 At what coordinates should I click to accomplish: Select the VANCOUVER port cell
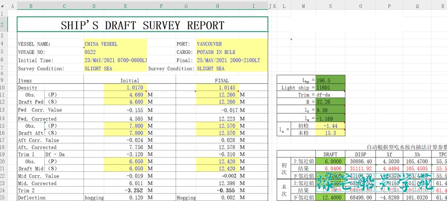232,44
